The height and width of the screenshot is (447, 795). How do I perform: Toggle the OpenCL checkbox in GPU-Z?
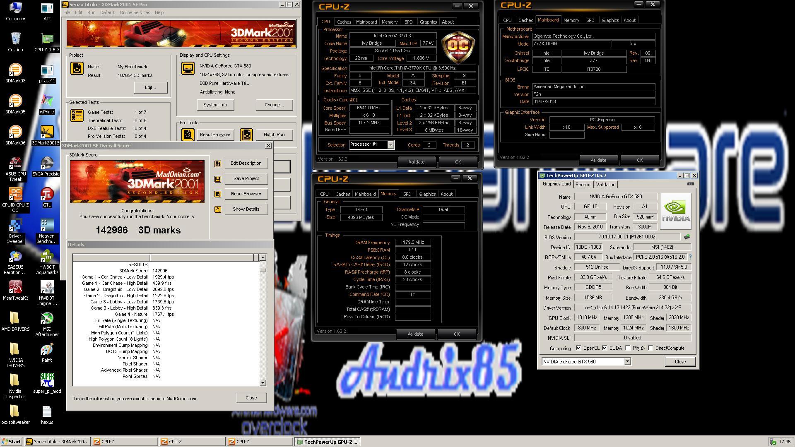(578, 348)
